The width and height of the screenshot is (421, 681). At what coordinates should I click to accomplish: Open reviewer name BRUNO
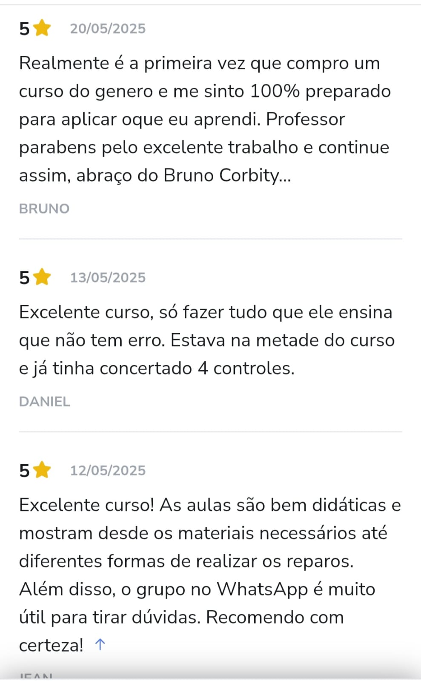coord(44,209)
